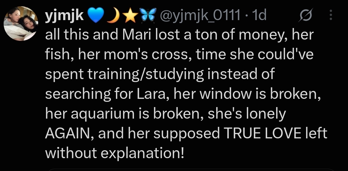This screenshot has height=171, width=348.
Task: Click "without explanation!" last line
Action: pyautogui.click(x=115, y=154)
